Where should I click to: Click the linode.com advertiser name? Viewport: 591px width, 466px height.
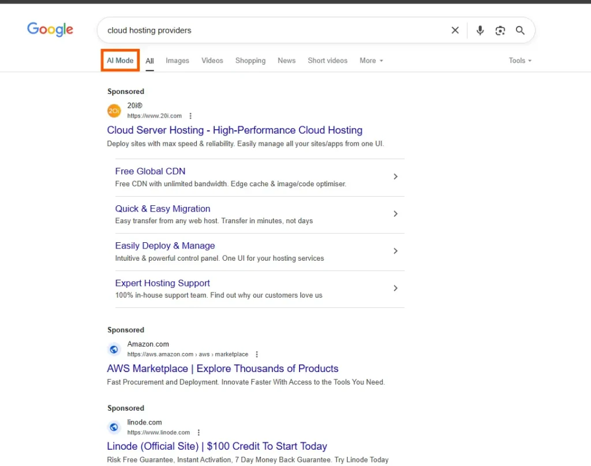point(144,422)
